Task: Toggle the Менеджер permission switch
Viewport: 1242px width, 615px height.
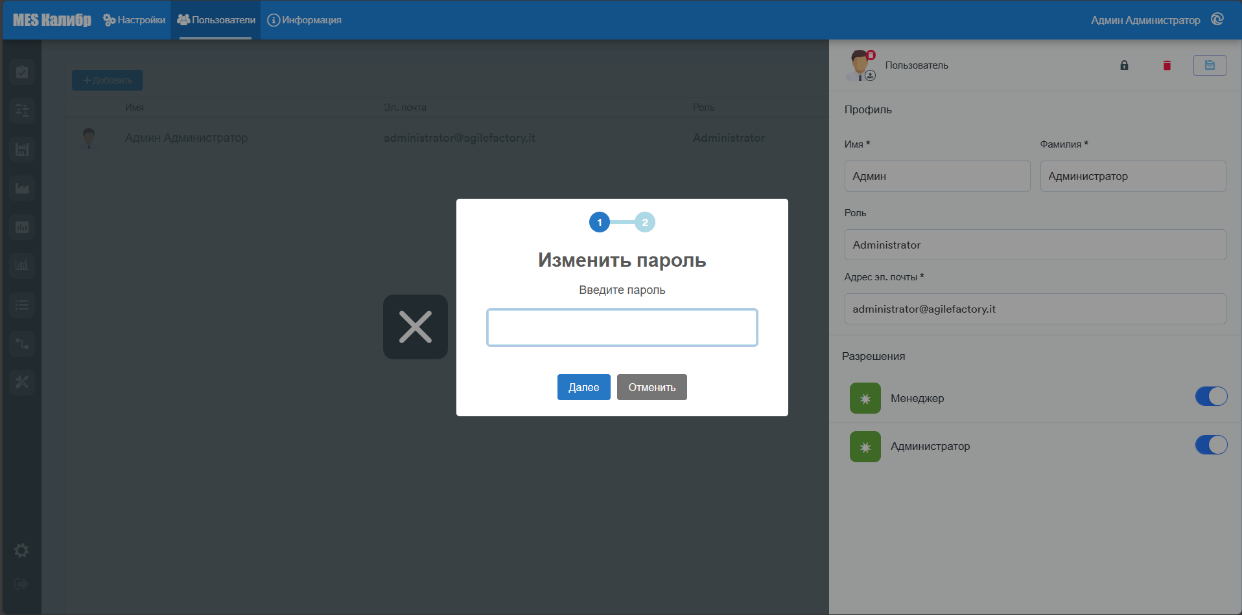Action: pos(1211,396)
